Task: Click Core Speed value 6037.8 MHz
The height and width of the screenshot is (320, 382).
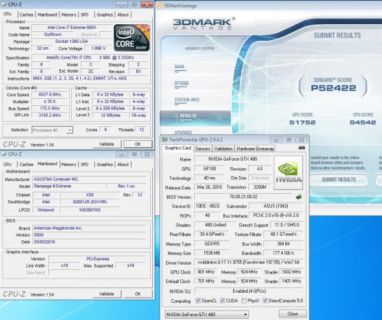Action: (50, 94)
